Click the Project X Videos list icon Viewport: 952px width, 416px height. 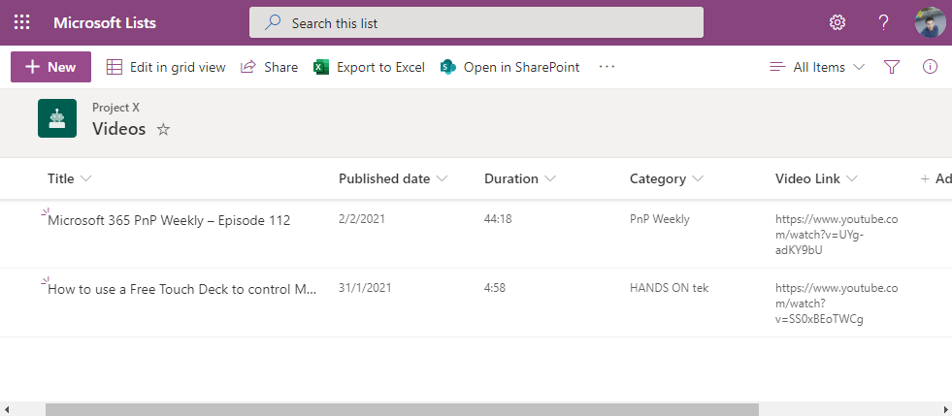pyautogui.click(x=56, y=118)
